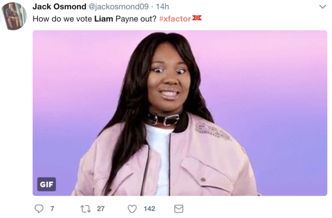Image resolution: width=332 pixels, height=218 pixels.
Task: Play the GIF of the woman in pink jacket
Action: pyautogui.click(x=180, y=113)
